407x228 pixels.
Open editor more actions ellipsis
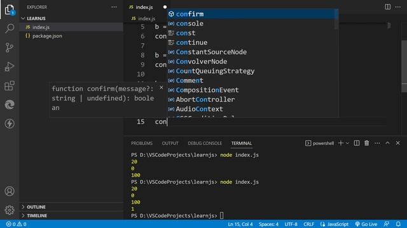click(x=398, y=7)
